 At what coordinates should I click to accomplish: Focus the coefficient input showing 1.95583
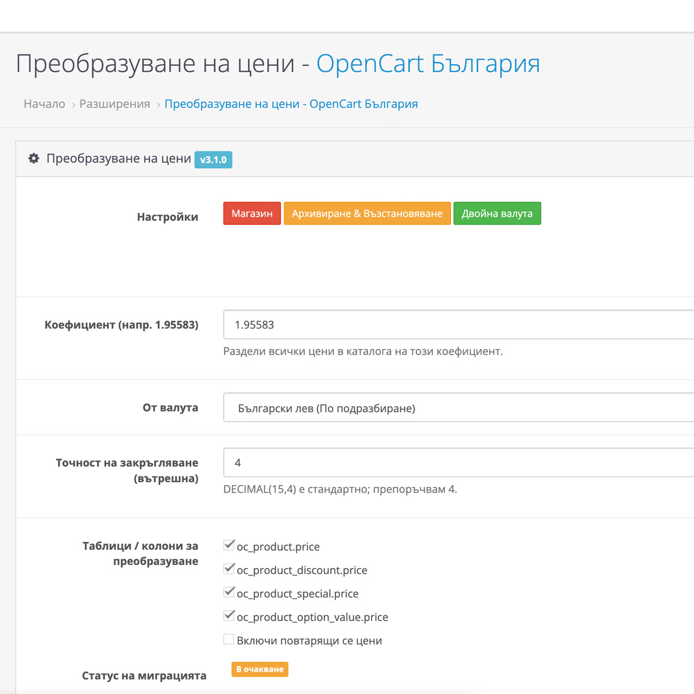458,324
